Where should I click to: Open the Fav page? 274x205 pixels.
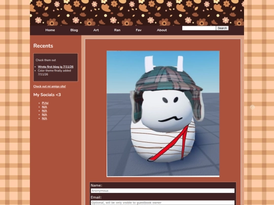click(x=139, y=30)
